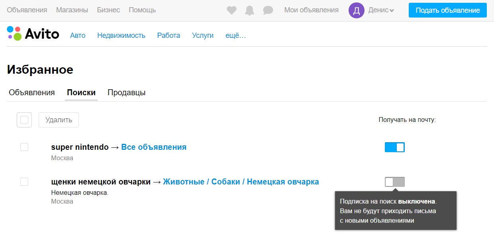Click the super nintendo search title
This screenshot has height=247, width=494.
[x=80, y=147]
